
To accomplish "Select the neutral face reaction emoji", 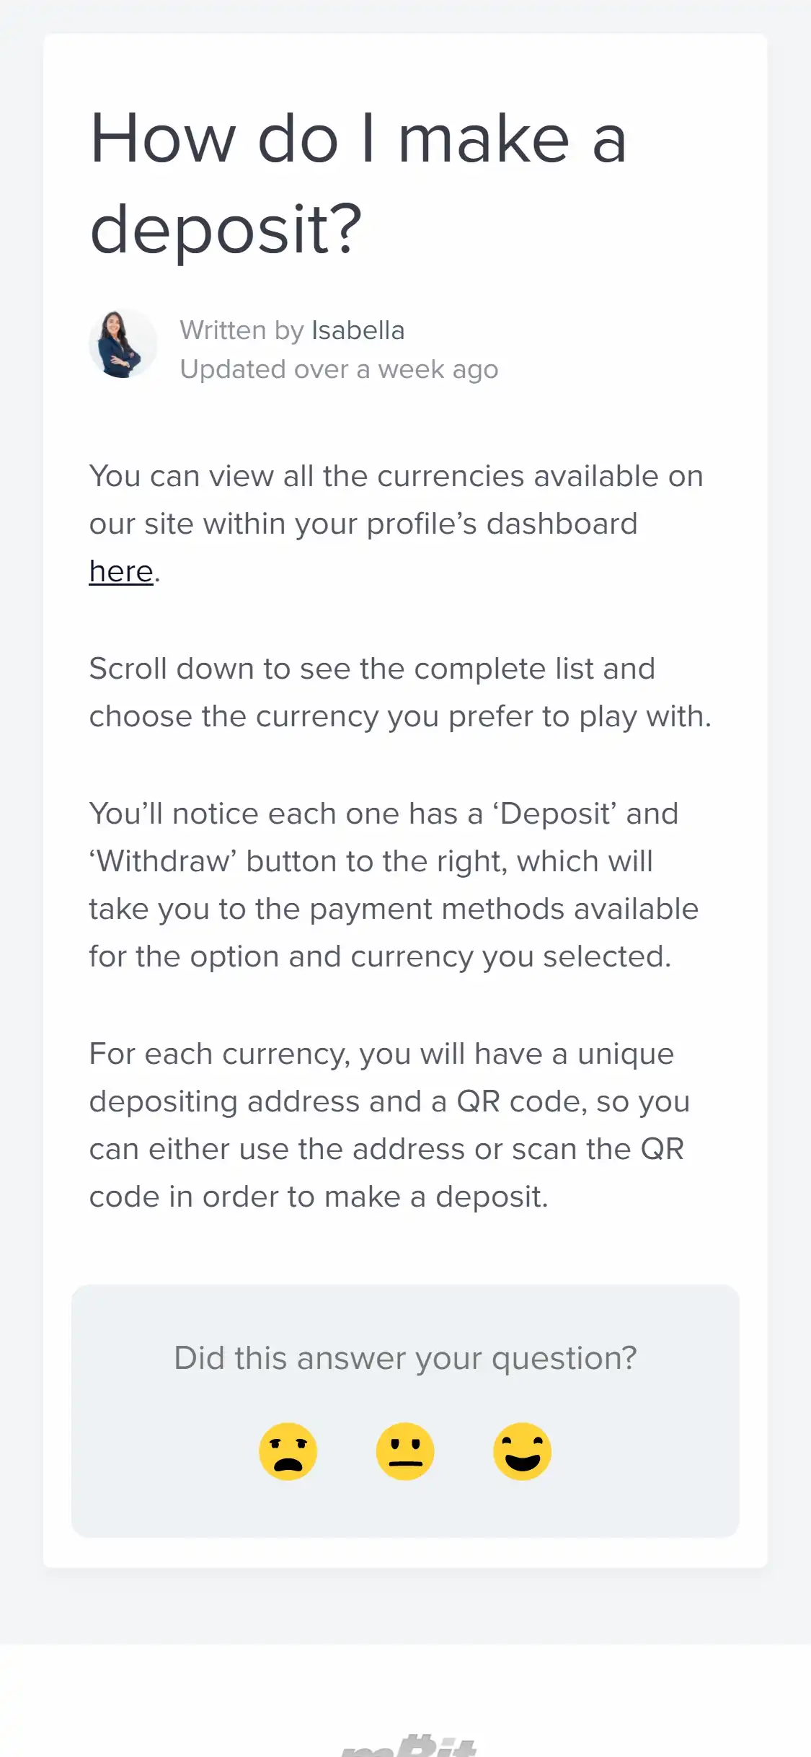I will [405, 1451].
